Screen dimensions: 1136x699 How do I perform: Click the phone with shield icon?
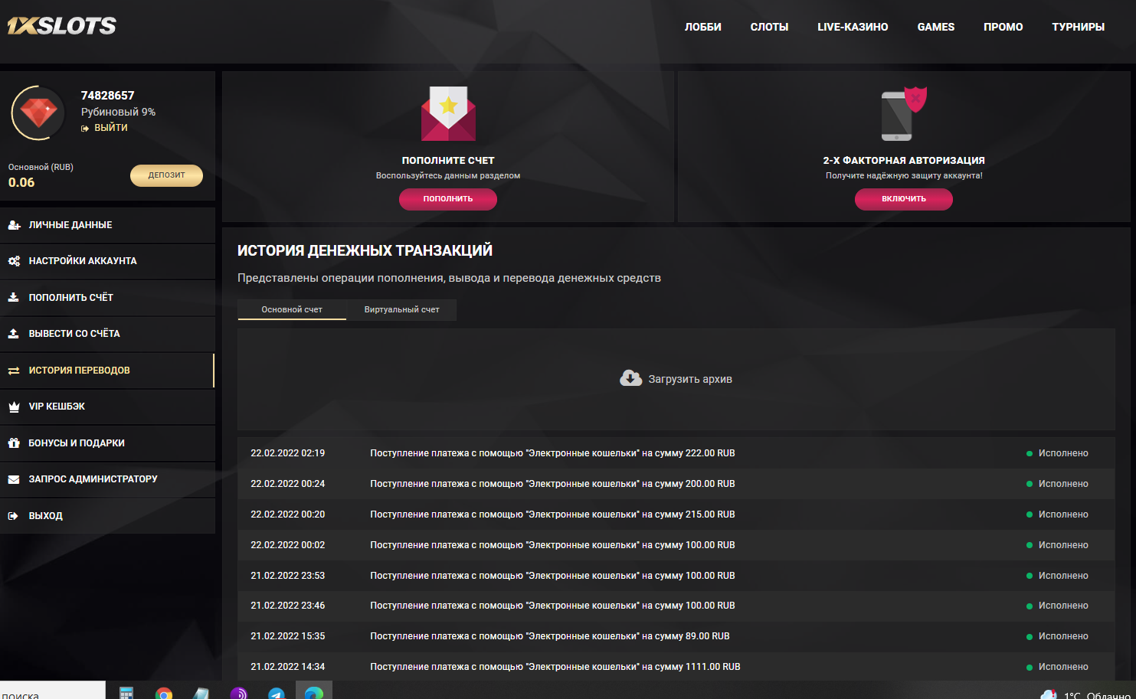coord(904,113)
